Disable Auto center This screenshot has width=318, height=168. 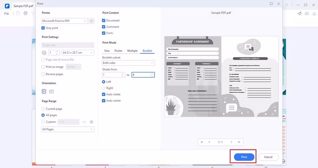coord(104,101)
